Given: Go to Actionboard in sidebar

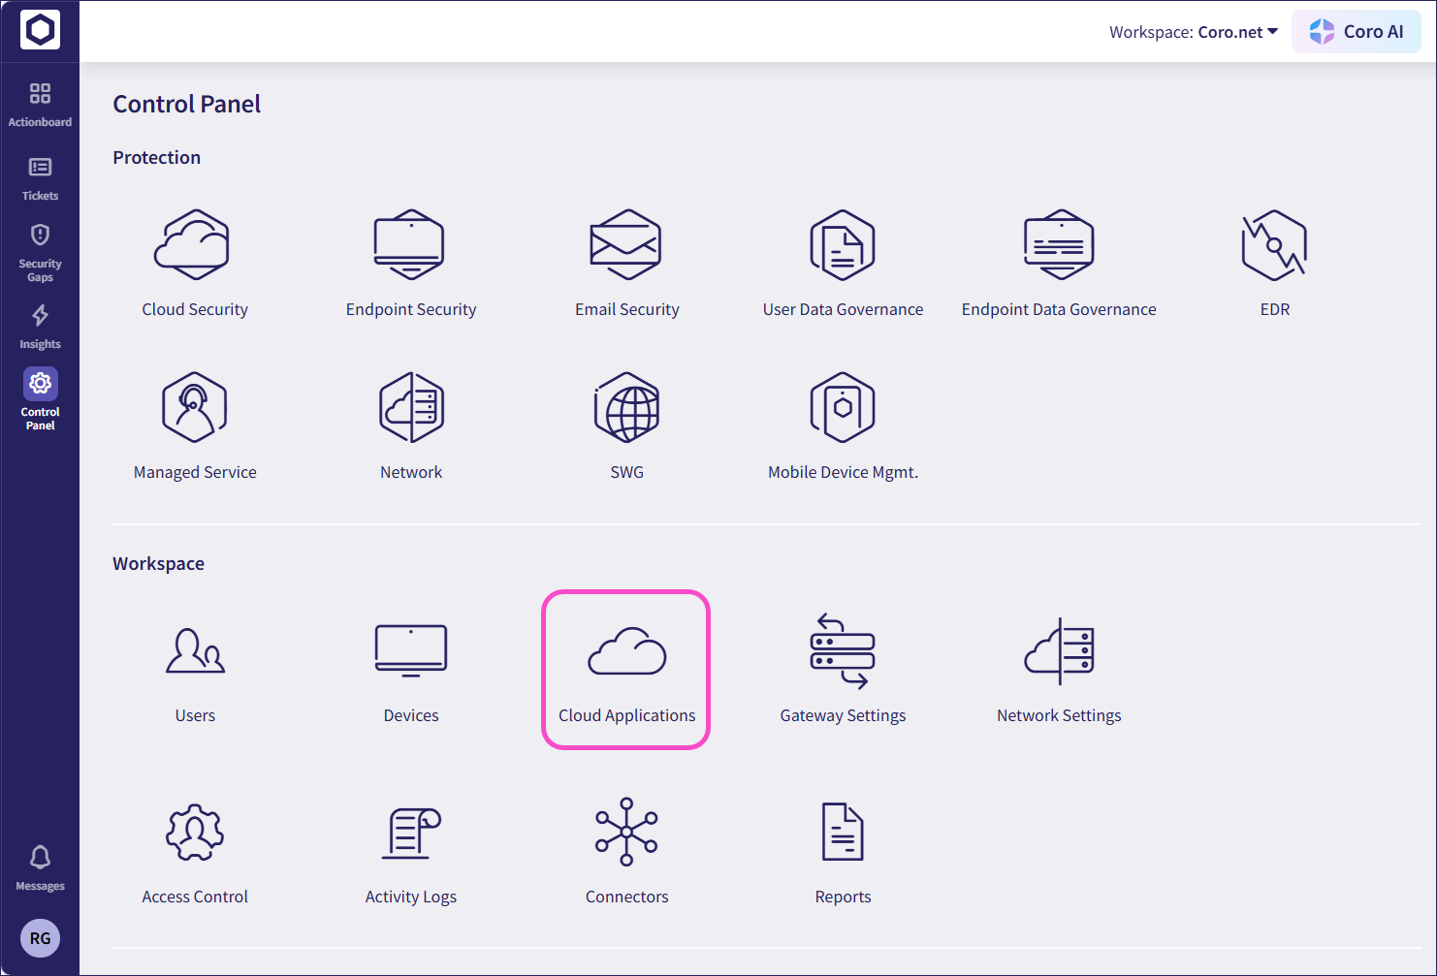Looking at the screenshot, I should click(40, 104).
